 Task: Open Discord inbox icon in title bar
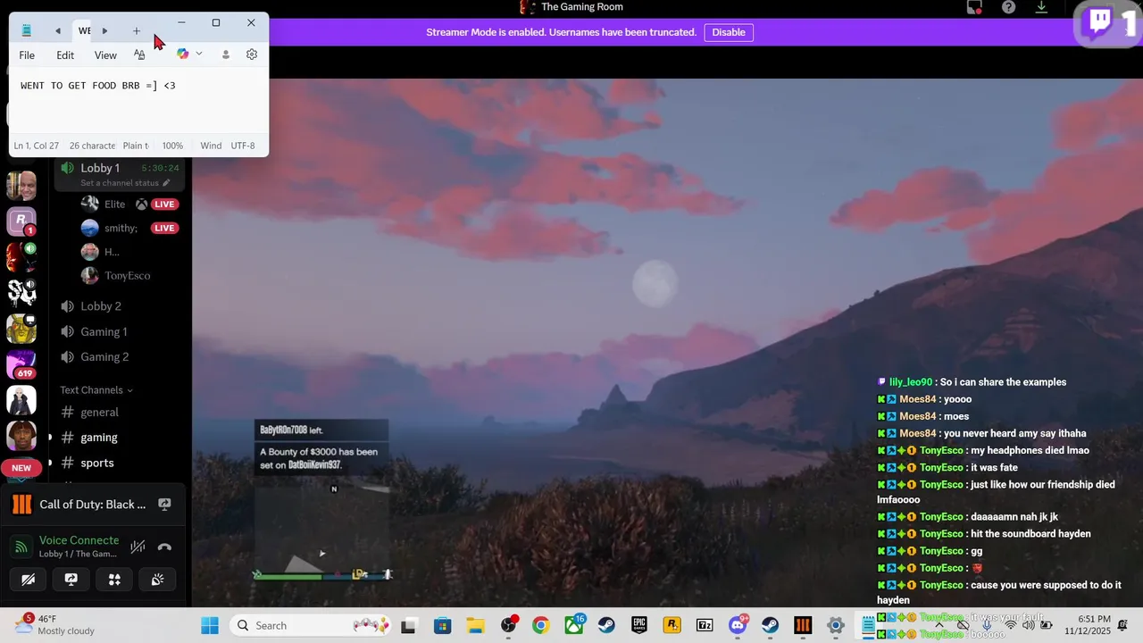(x=975, y=7)
